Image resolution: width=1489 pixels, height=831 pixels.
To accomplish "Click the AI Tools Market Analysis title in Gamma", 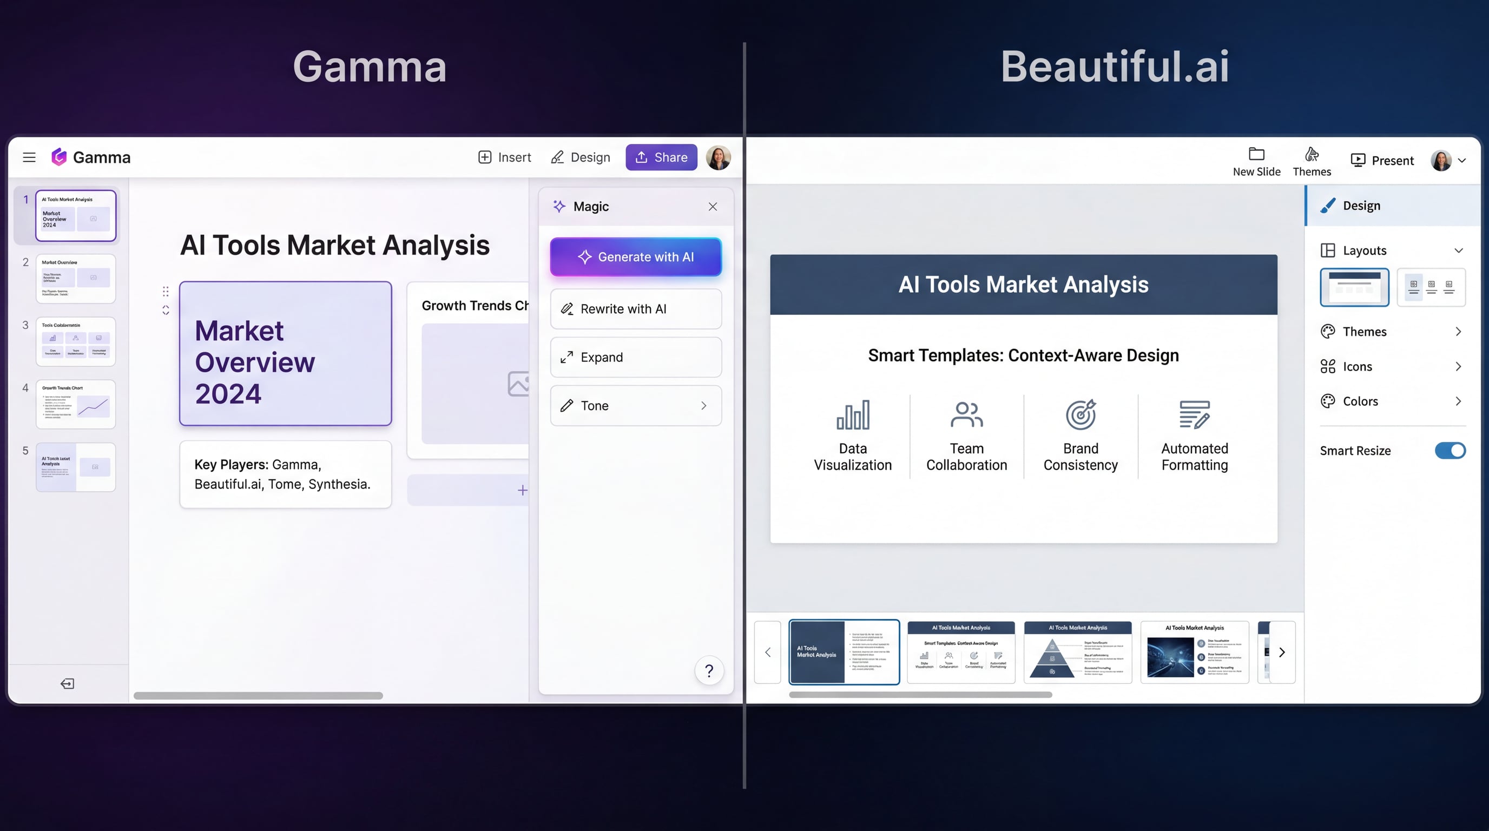I will click(x=335, y=245).
